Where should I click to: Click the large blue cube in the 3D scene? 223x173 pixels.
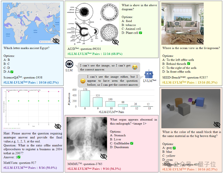click(200, 101)
